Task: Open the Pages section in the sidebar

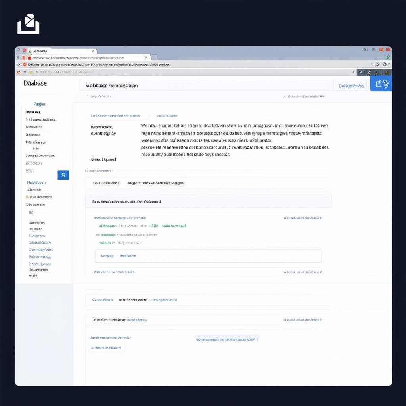Action: (x=39, y=104)
